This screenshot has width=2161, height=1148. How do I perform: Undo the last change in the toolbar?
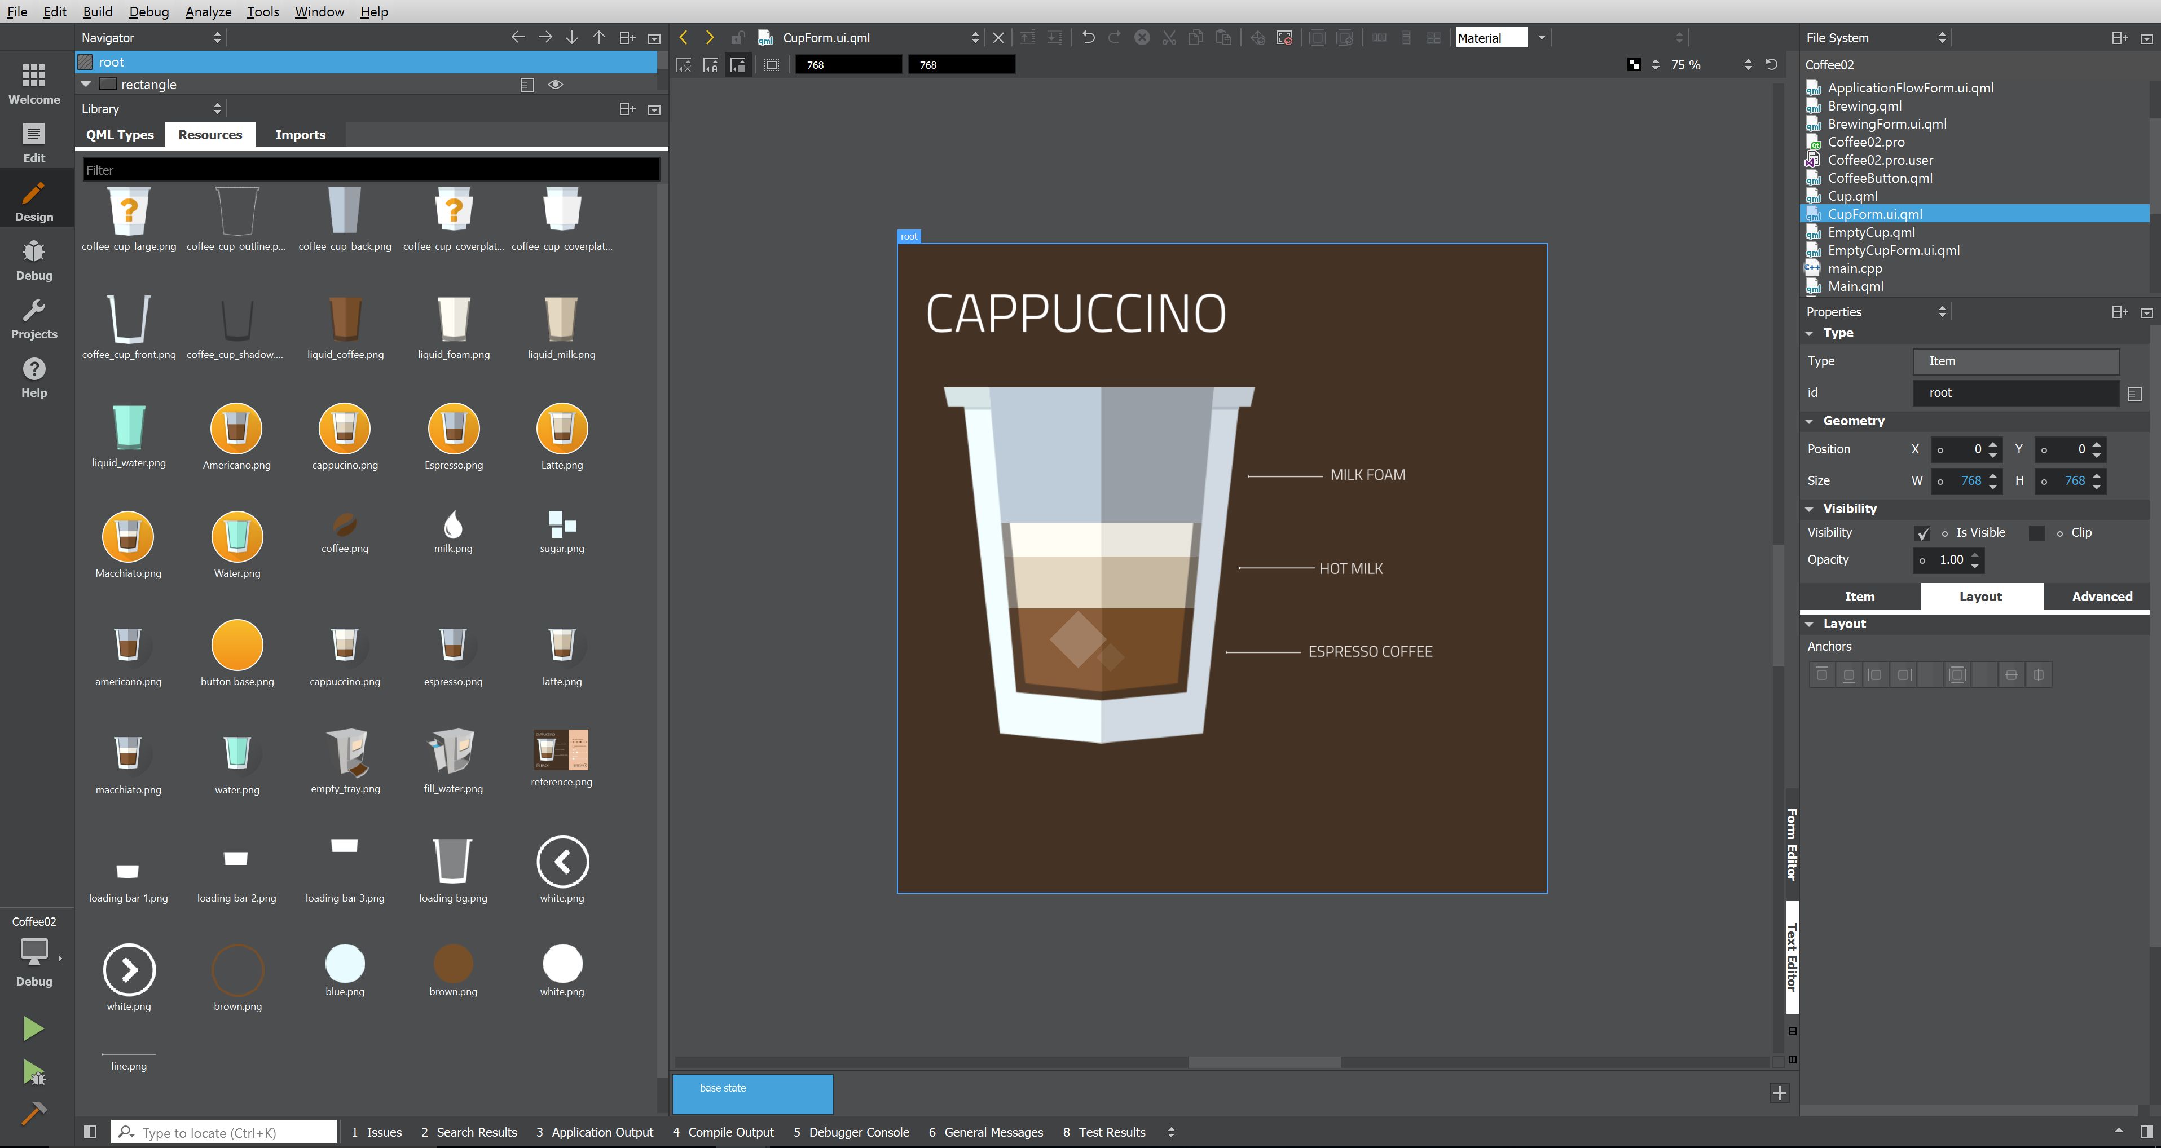click(1088, 38)
